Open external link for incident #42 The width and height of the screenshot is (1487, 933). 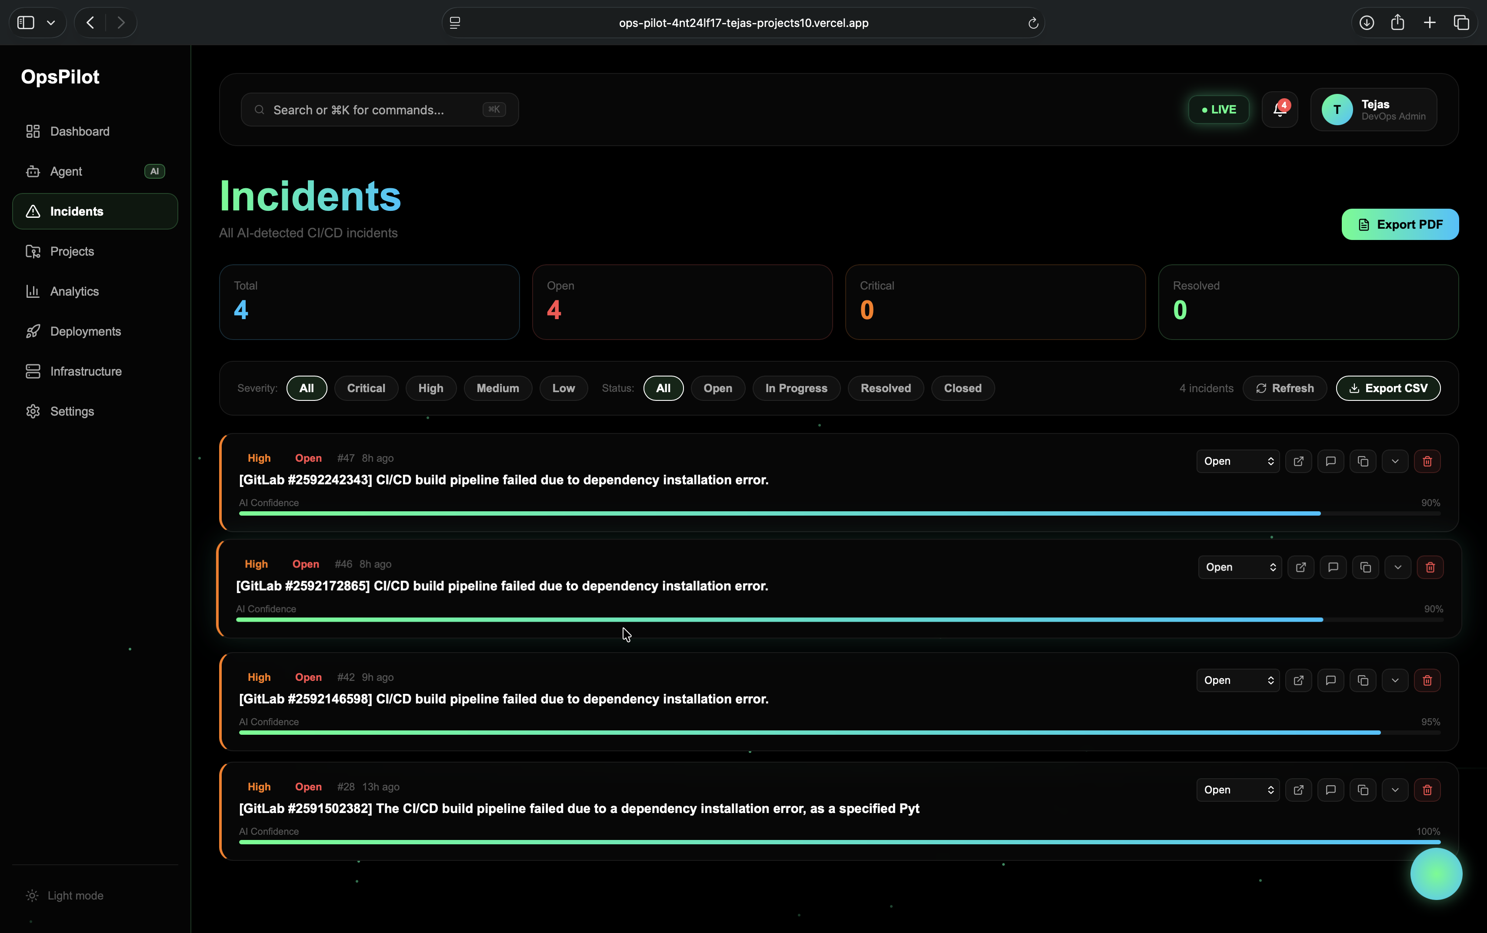coord(1298,680)
